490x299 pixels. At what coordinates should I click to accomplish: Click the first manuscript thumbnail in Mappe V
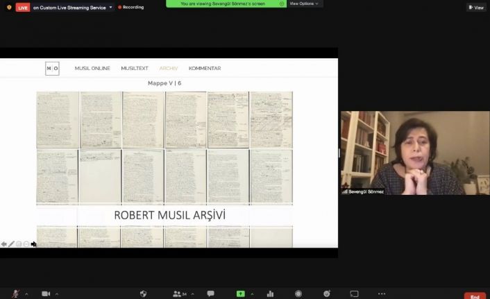click(x=57, y=119)
